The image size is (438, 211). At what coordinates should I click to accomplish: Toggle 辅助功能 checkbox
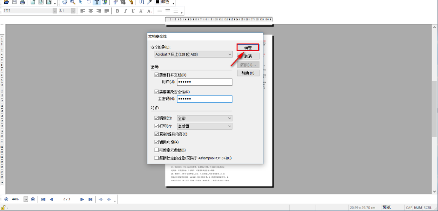click(x=157, y=142)
